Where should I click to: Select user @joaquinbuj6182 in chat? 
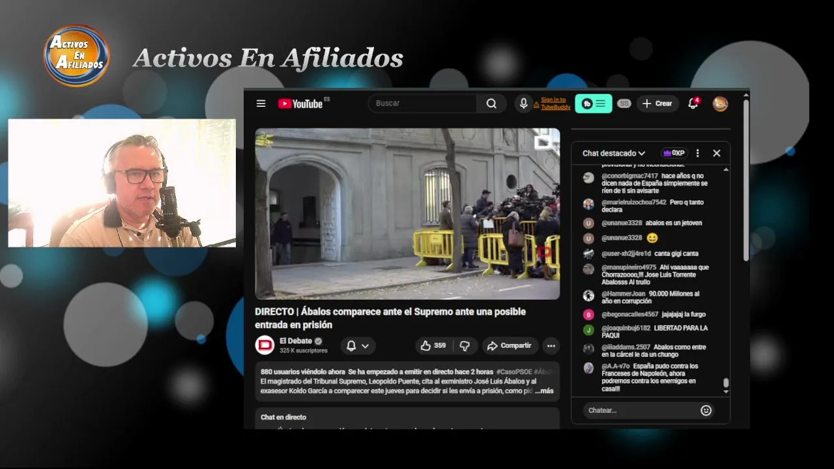625,328
